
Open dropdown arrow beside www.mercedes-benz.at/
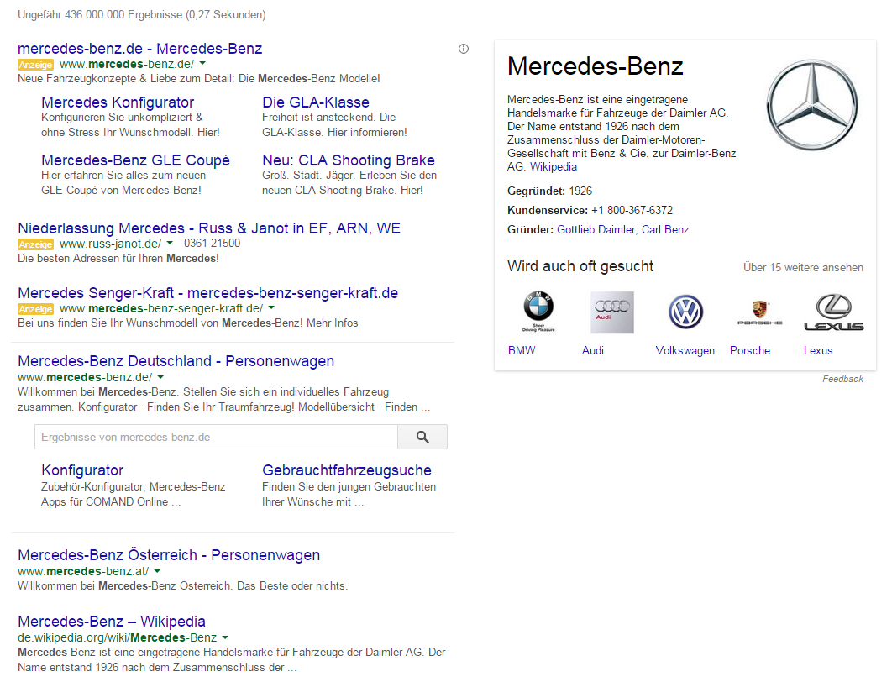(x=157, y=571)
